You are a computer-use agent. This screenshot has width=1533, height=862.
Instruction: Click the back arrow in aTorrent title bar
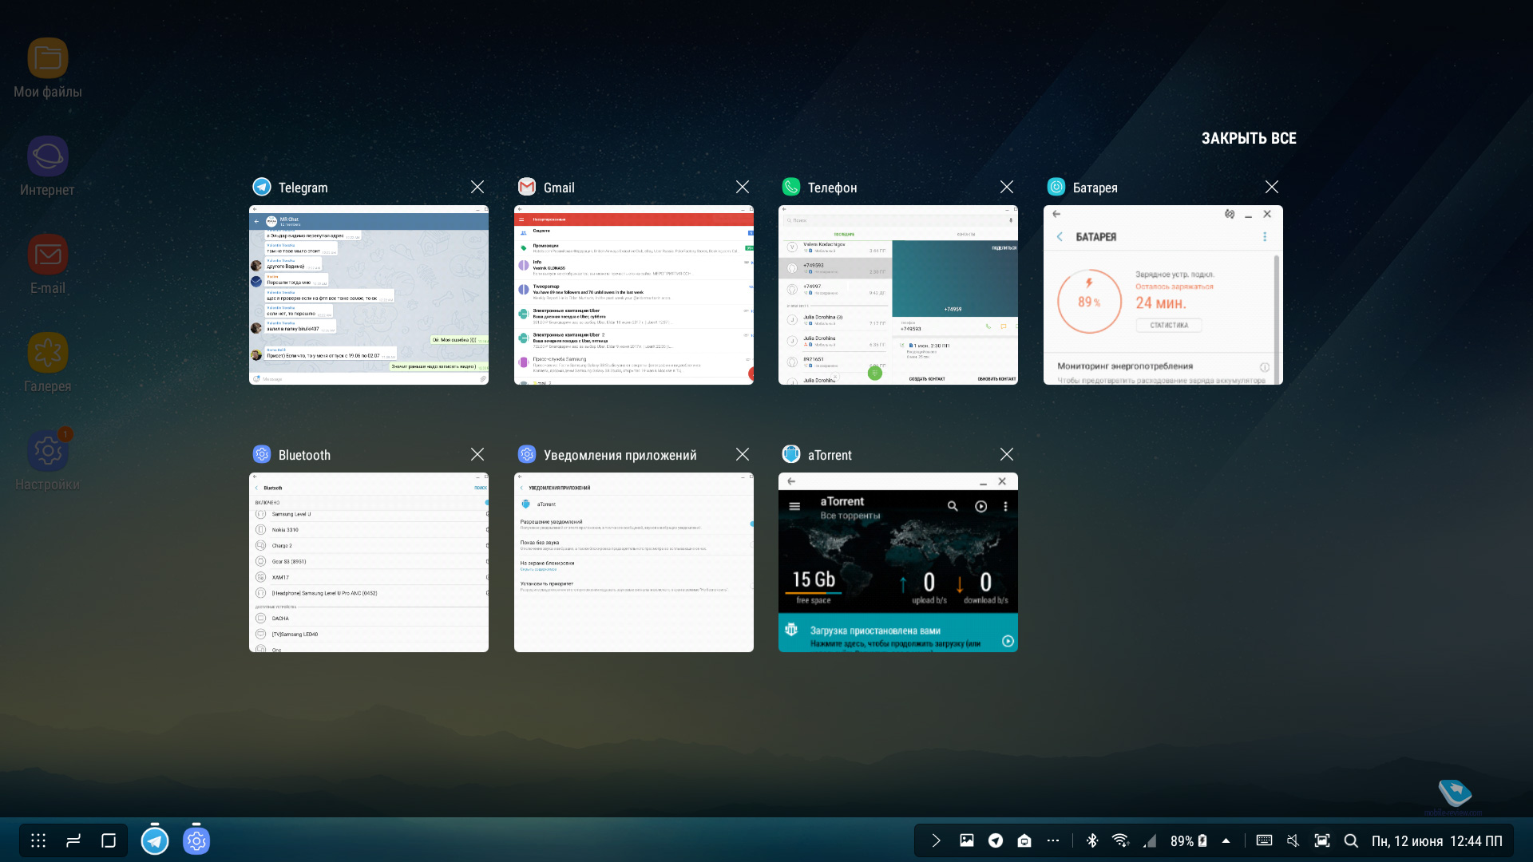coord(791,481)
